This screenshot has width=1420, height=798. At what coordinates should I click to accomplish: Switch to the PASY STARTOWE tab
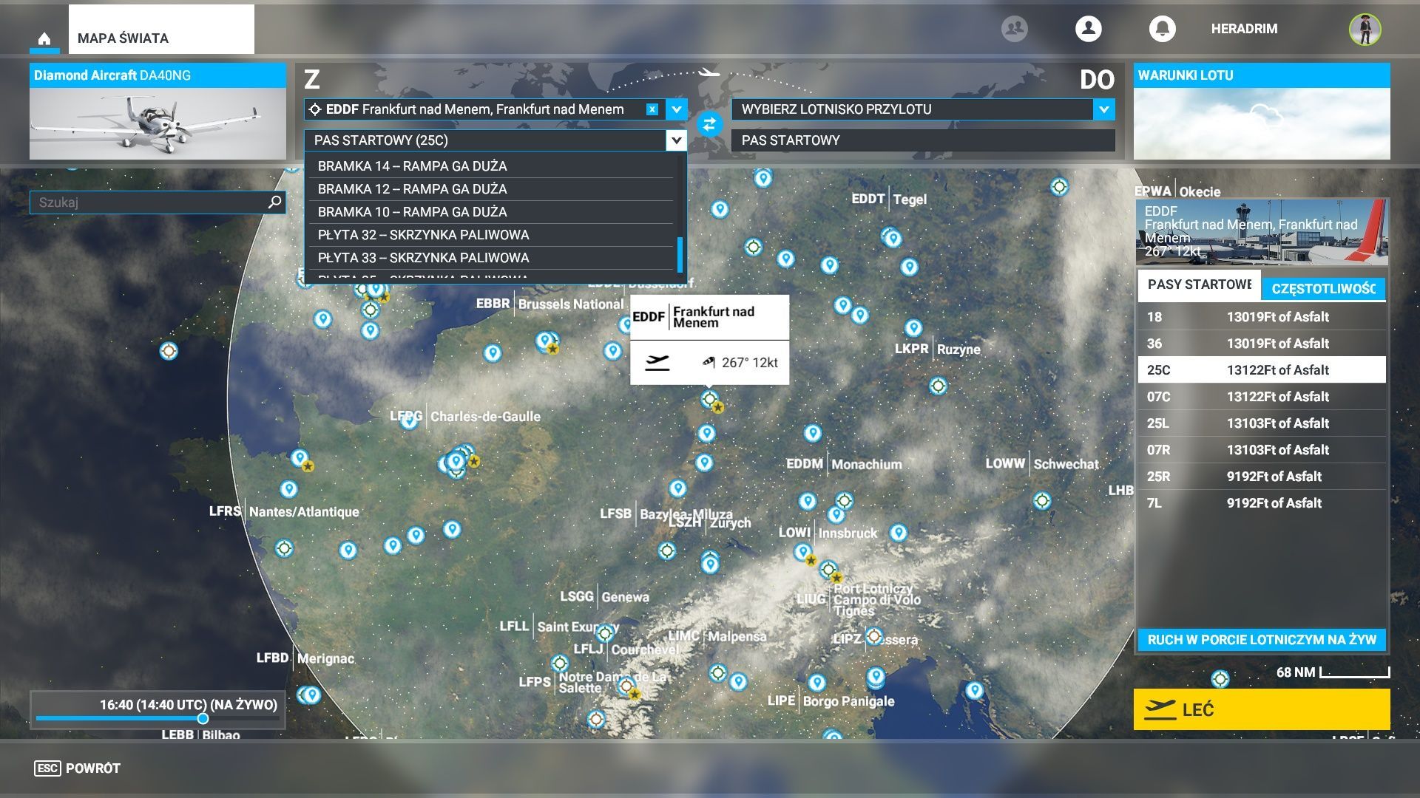pyautogui.click(x=1199, y=284)
